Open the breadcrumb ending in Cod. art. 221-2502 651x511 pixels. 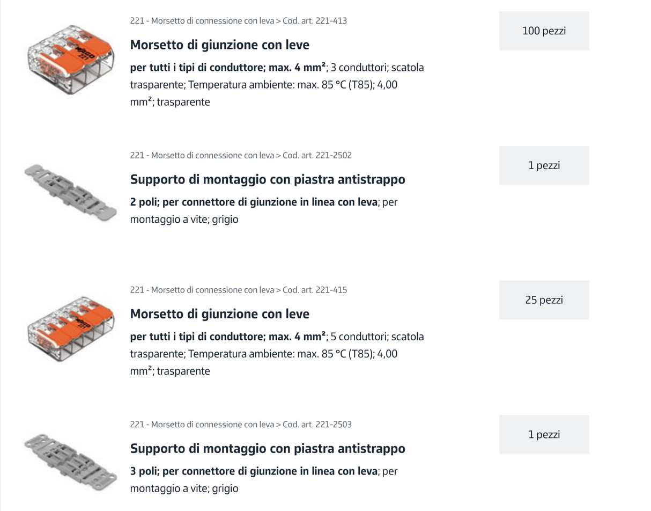coord(241,156)
